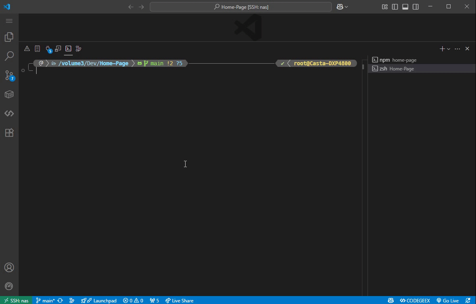The height and width of the screenshot is (304, 476).
Task: Toggle the bottom panel visibility
Action: 405,7
